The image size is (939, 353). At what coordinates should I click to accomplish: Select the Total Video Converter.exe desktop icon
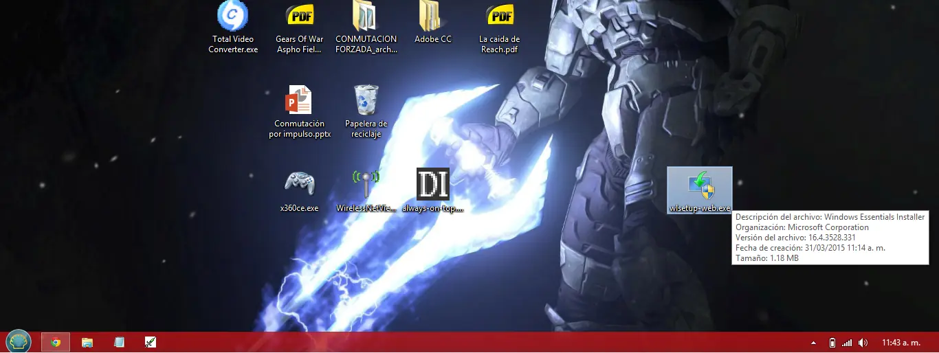(x=233, y=16)
